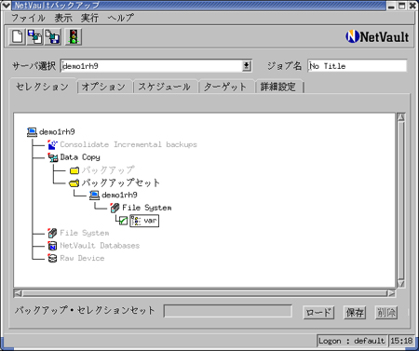Open the server selection dropdown arrow

tap(247, 66)
